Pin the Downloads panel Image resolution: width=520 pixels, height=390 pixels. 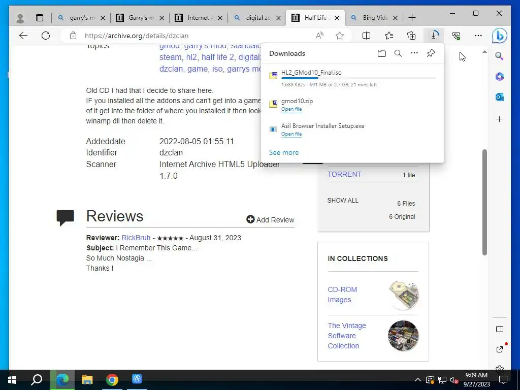[x=431, y=53]
